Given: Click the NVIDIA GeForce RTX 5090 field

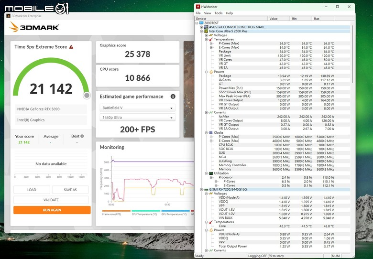Looking at the screenshot, I should pos(51,109).
